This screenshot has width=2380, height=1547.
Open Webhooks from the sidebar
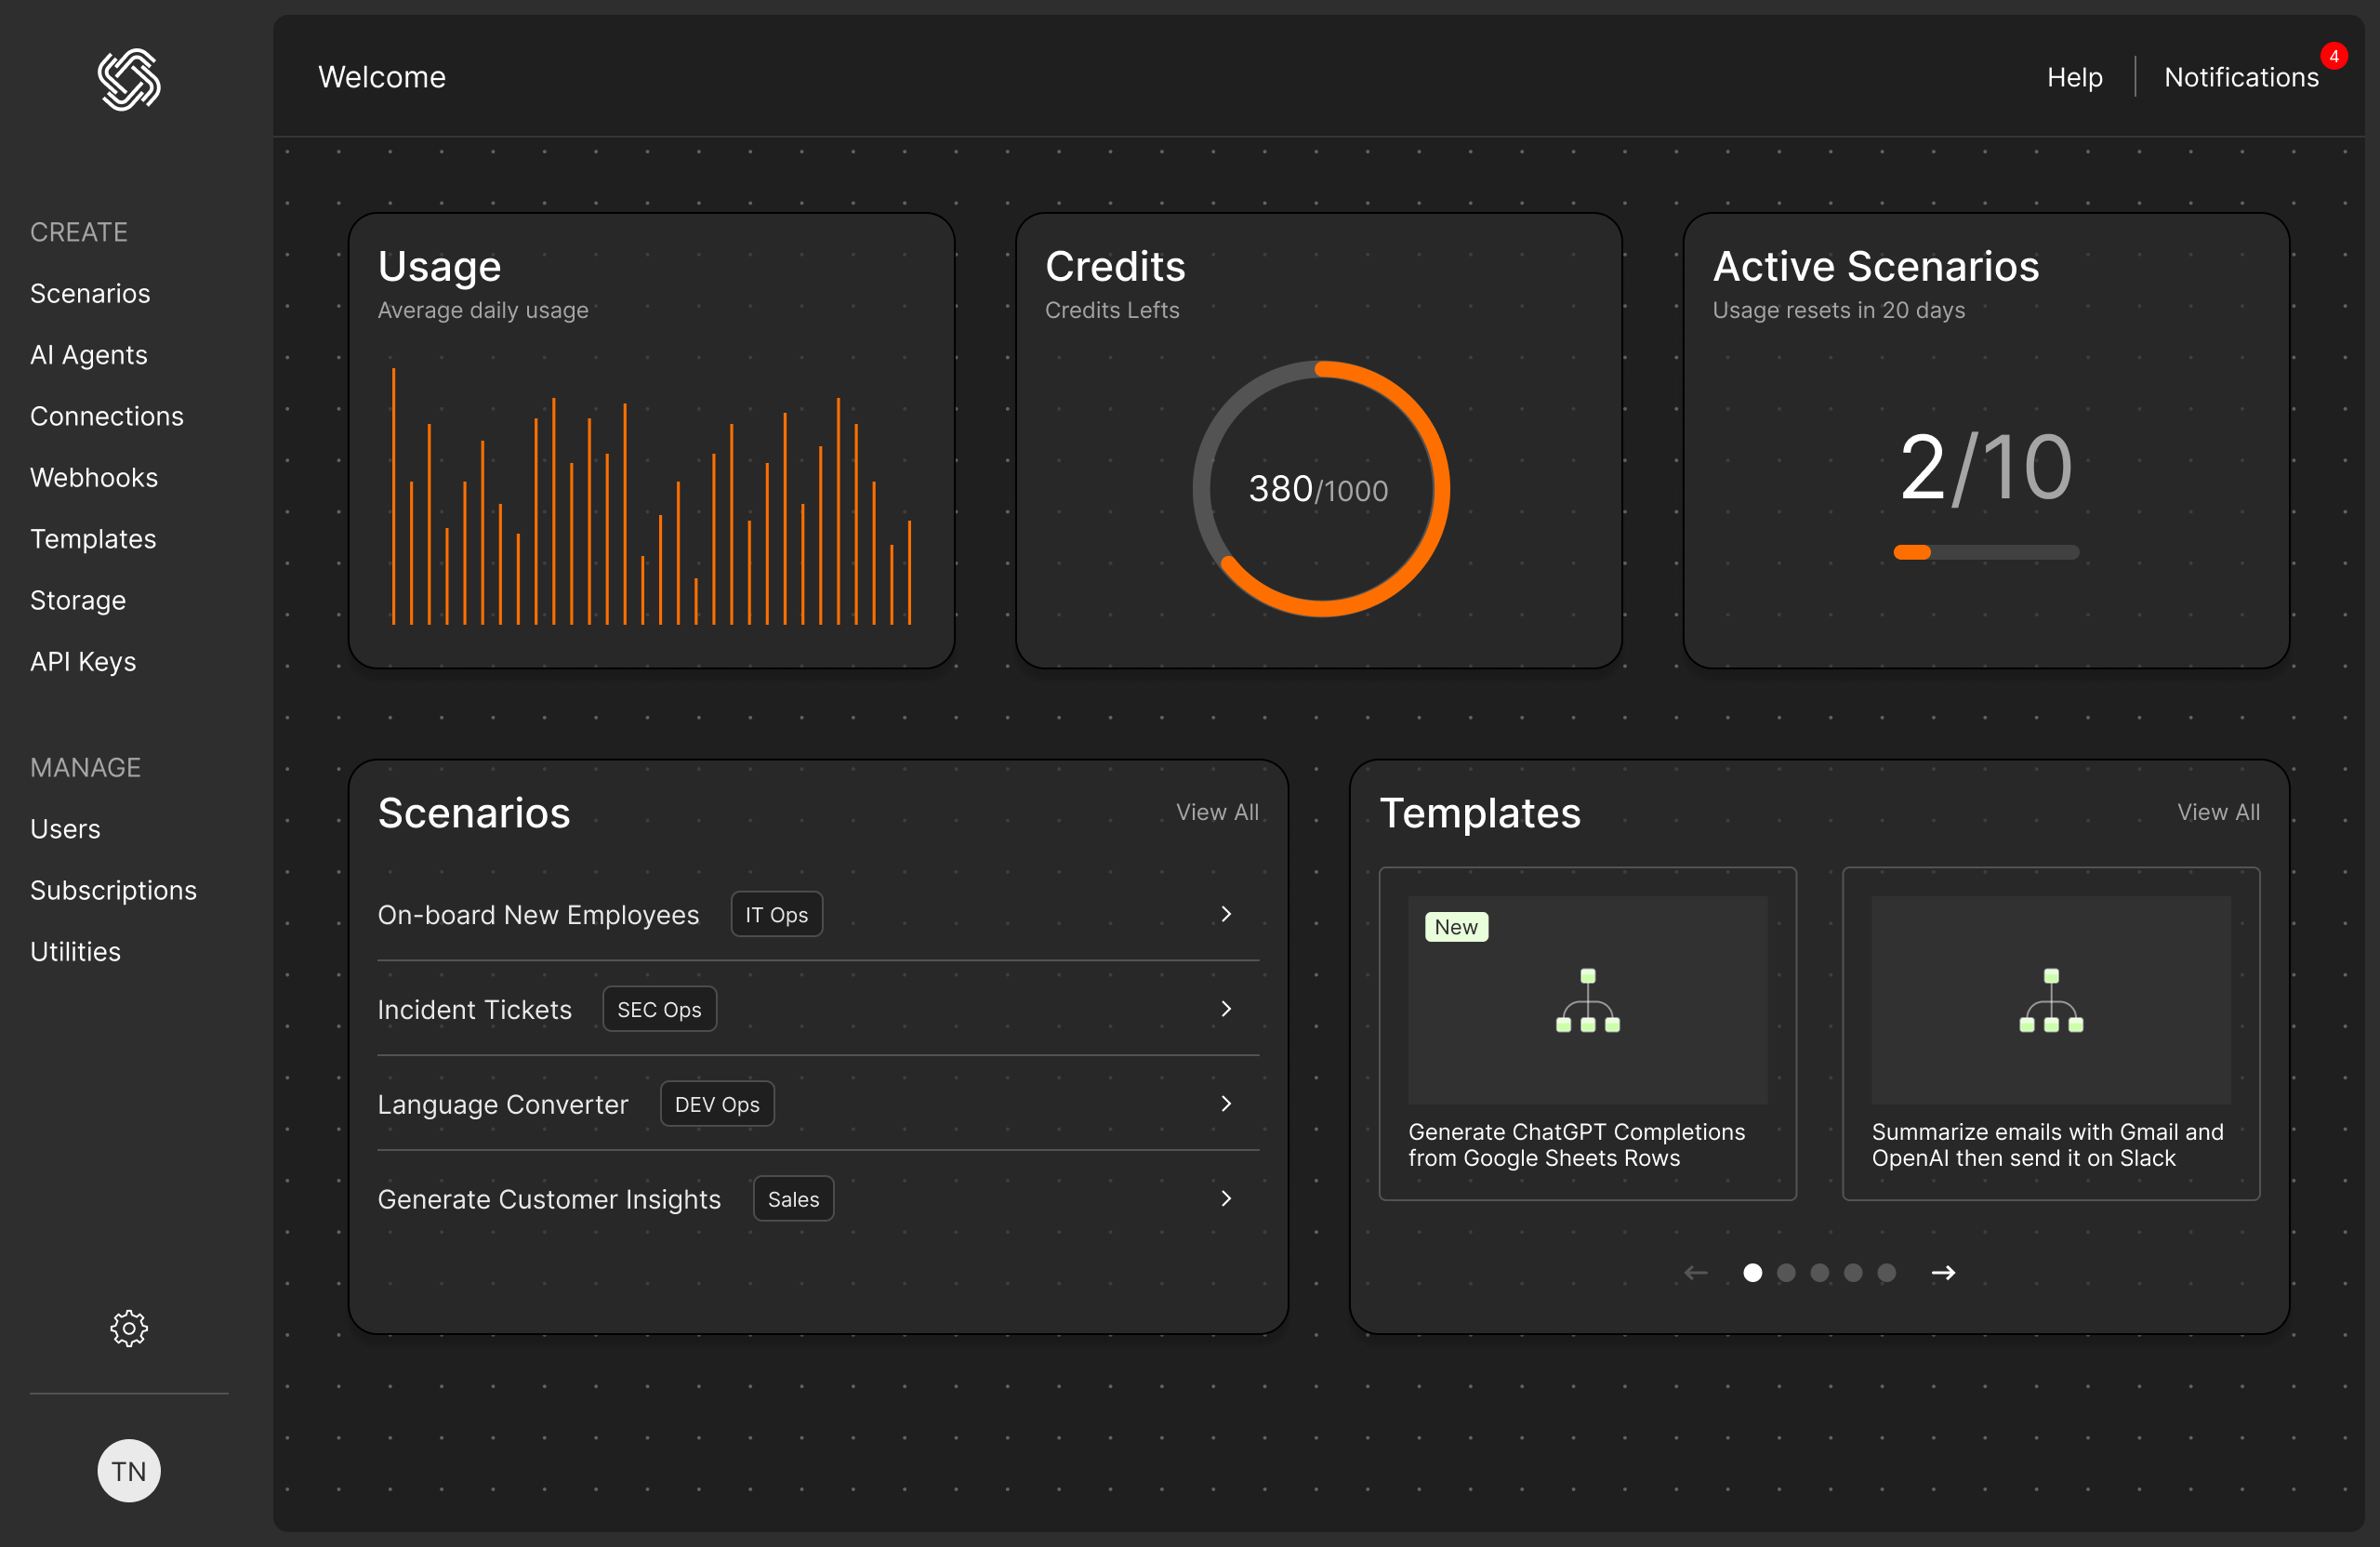94,477
